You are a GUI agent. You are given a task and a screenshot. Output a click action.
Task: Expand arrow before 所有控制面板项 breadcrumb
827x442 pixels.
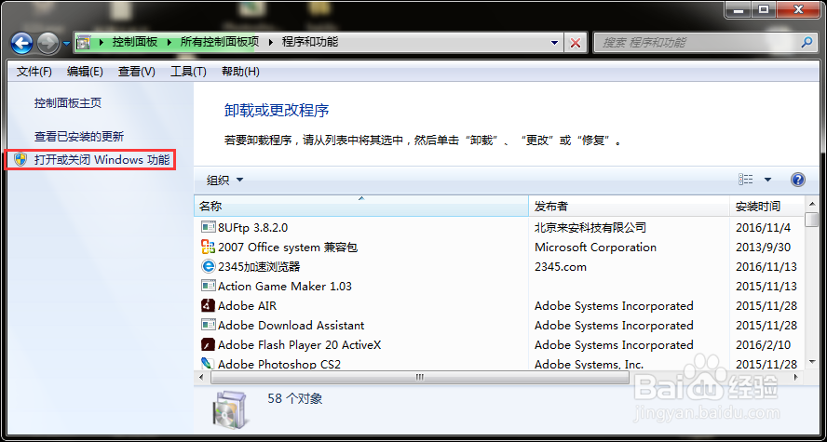tap(169, 42)
